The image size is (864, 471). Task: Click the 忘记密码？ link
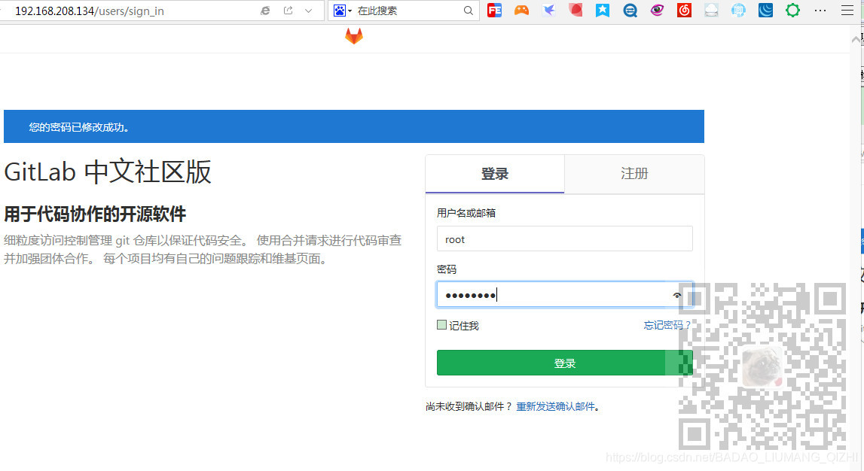click(667, 325)
